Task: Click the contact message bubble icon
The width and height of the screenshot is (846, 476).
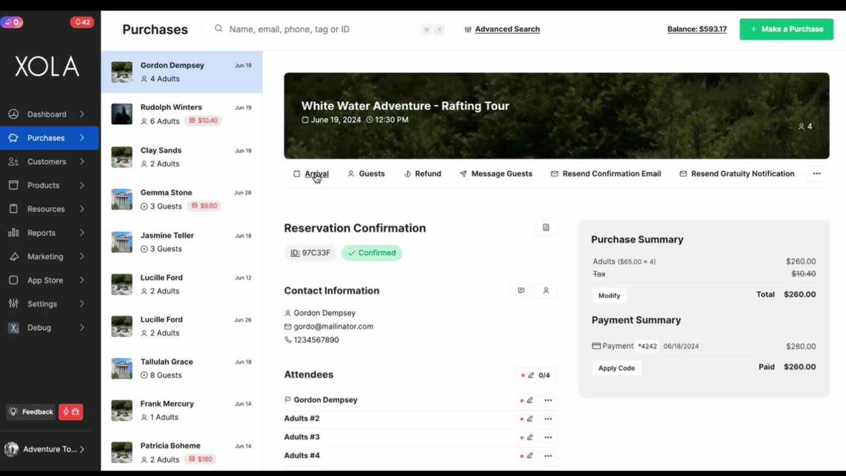Action: coord(521,290)
